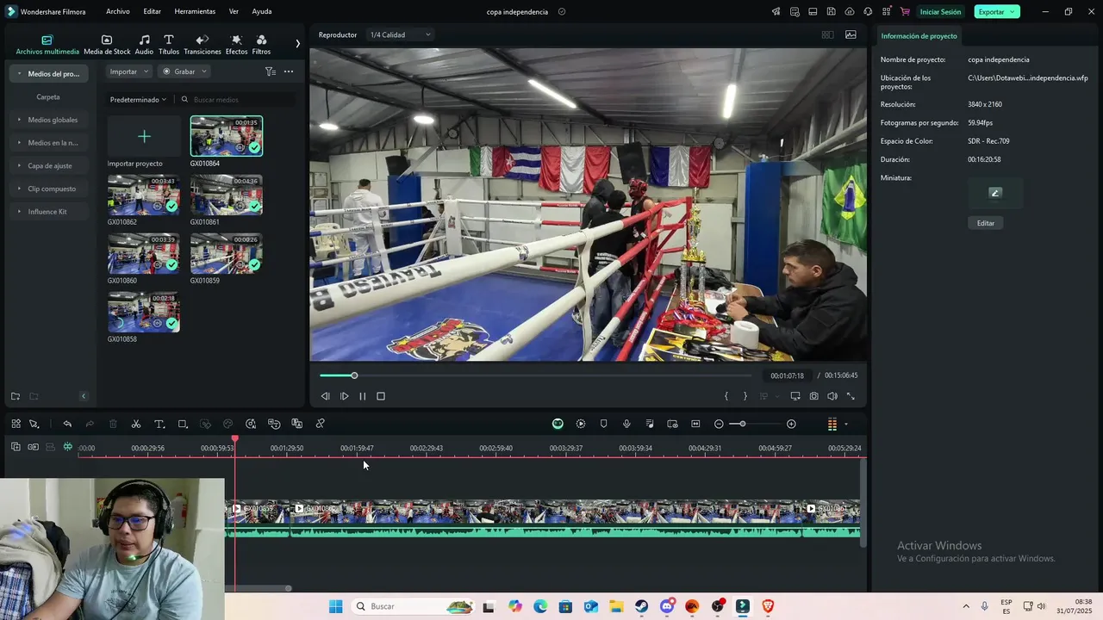
Task: Open the more options dots in media panel
Action: tap(289, 71)
